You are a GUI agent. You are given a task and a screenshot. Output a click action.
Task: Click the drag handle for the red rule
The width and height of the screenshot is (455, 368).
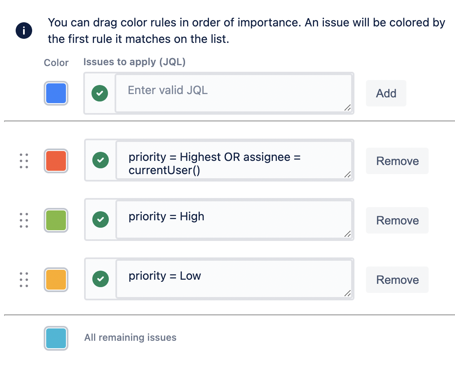tap(24, 161)
